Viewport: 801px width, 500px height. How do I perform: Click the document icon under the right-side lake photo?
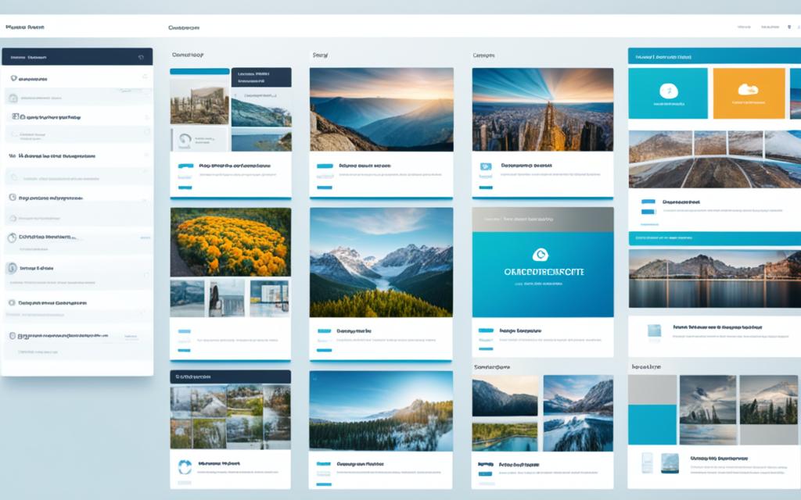[x=653, y=331]
